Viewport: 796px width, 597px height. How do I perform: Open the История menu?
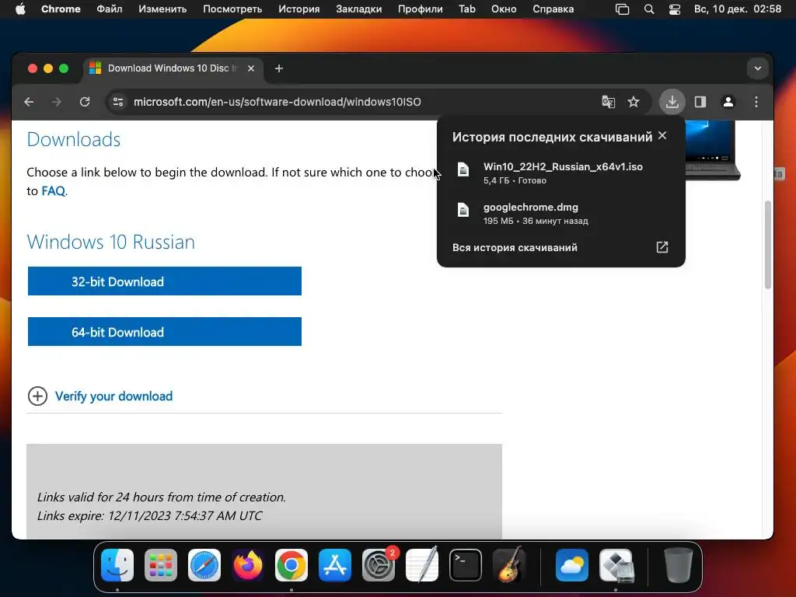coord(299,9)
